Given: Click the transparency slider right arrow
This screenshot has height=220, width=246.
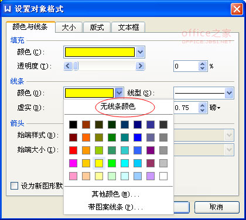Looking at the screenshot, I should point(140,66).
